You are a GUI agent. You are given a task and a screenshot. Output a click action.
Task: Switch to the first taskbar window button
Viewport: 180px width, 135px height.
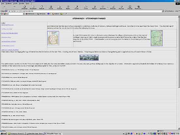16,134
